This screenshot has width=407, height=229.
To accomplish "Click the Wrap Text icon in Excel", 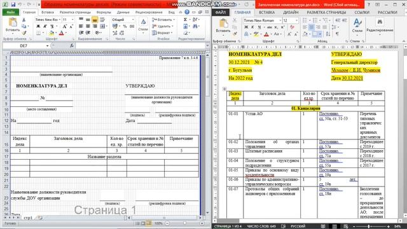I will (102, 20).
